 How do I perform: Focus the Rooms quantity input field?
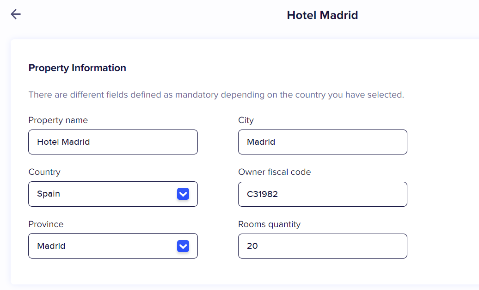coord(322,246)
